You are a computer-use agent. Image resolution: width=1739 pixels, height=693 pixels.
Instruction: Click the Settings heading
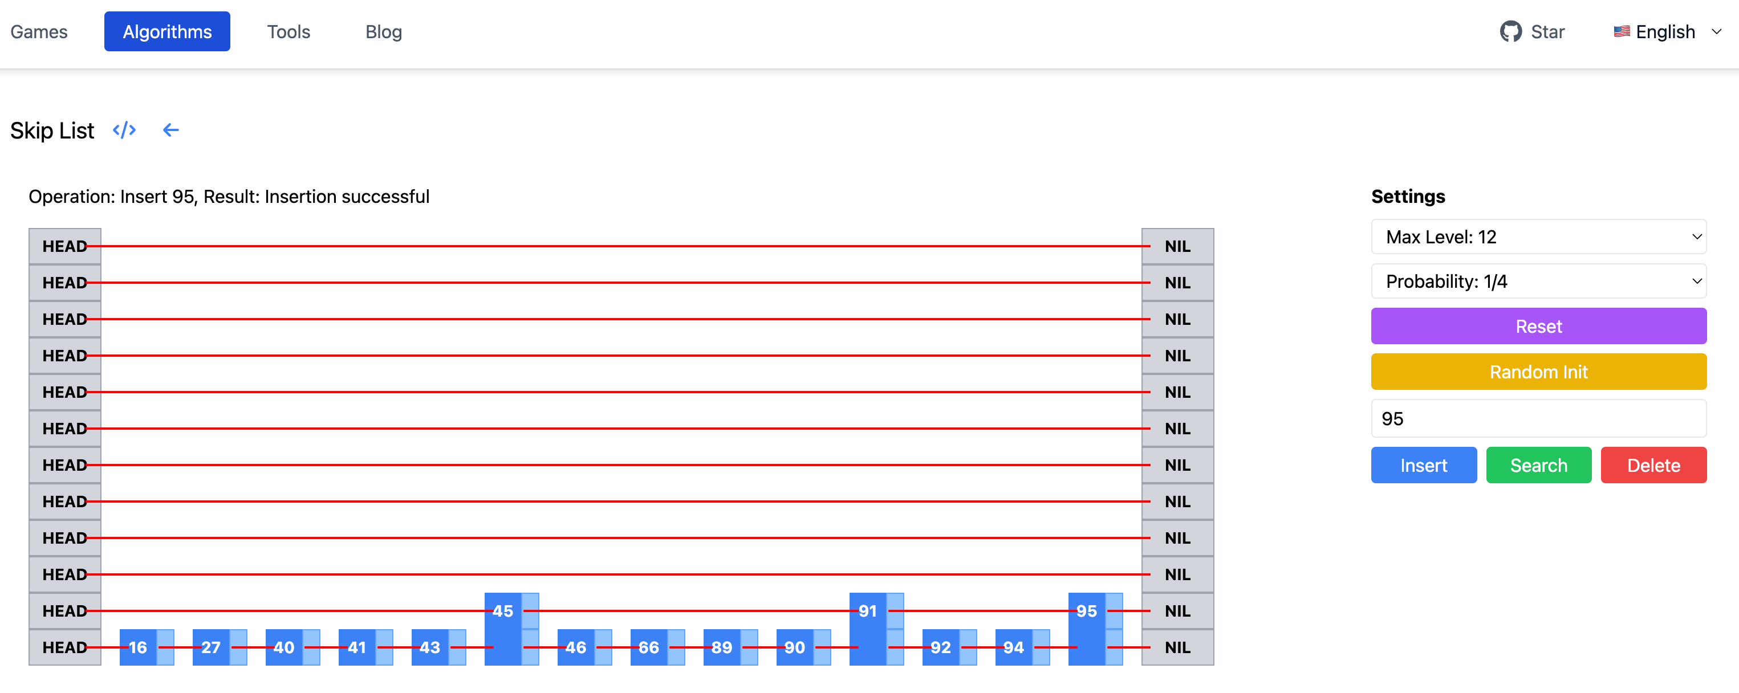click(x=1408, y=197)
